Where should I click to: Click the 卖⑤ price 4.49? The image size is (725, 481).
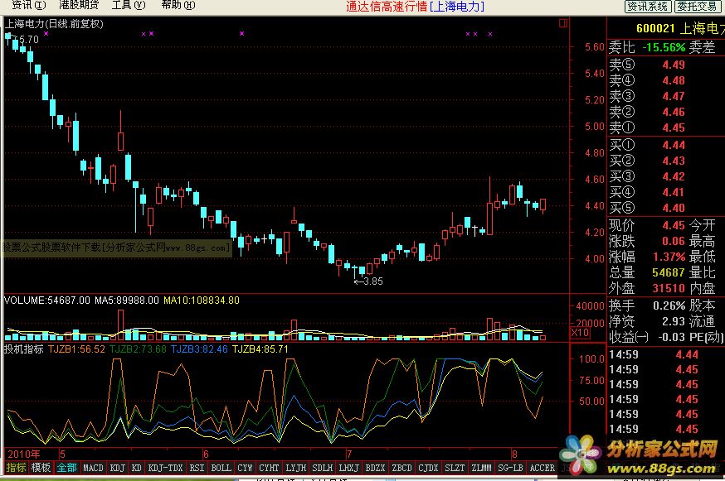674,65
